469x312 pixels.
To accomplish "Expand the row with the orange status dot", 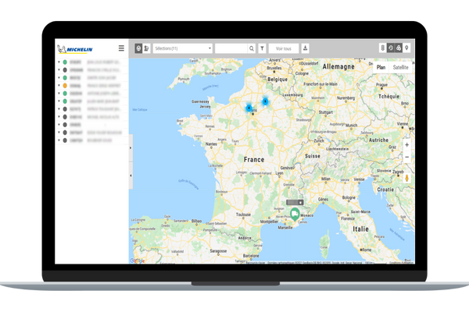I will tap(59, 86).
